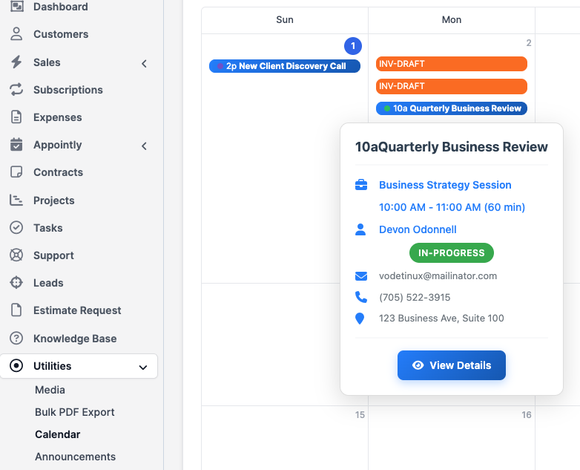Open the Business Strategy Session link
The width and height of the screenshot is (580, 470).
pos(445,185)
